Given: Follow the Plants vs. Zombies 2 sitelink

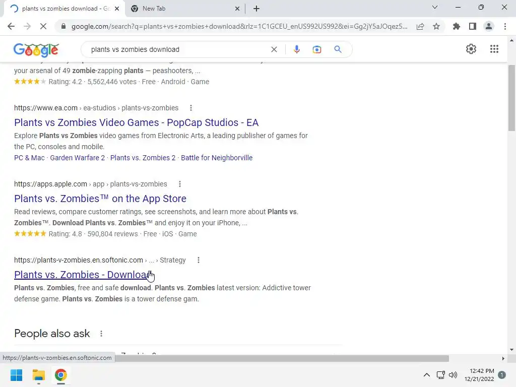Looking at the screenshot, I should (143, 158).
